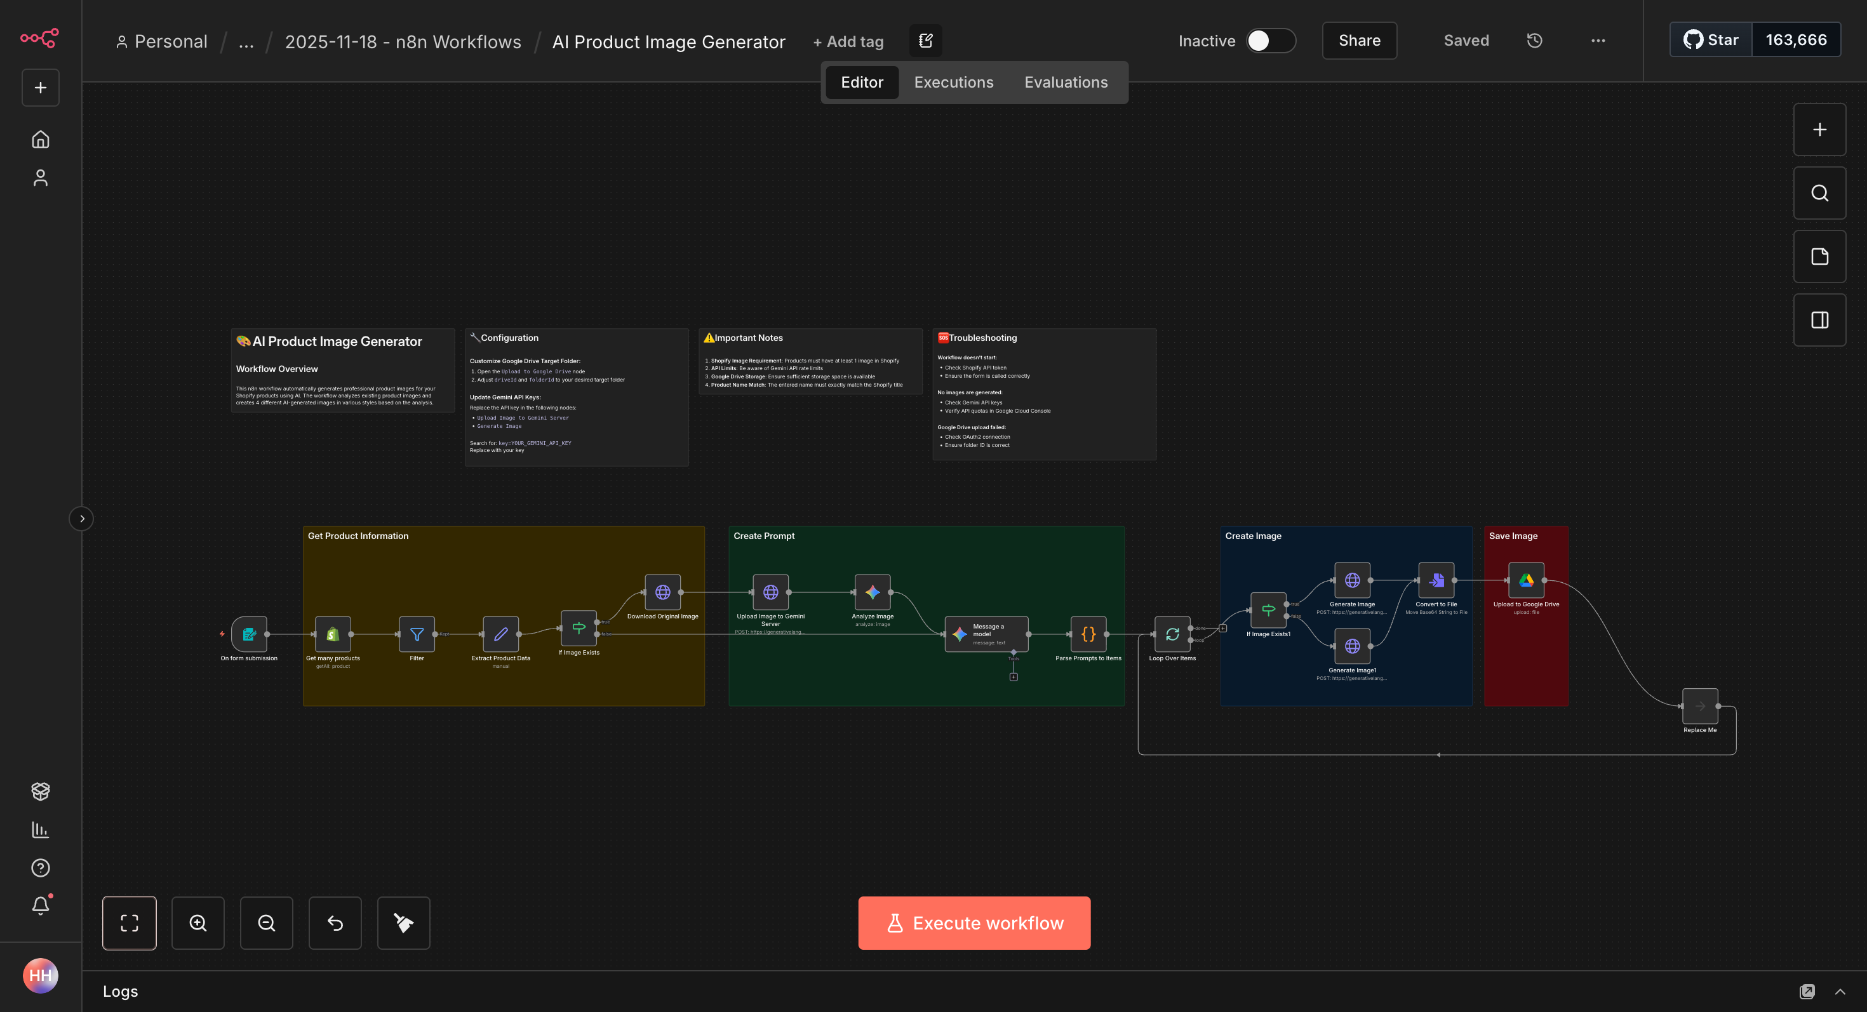
Task: Open the three-dots workflow options menu
Action: point(1598,41)
